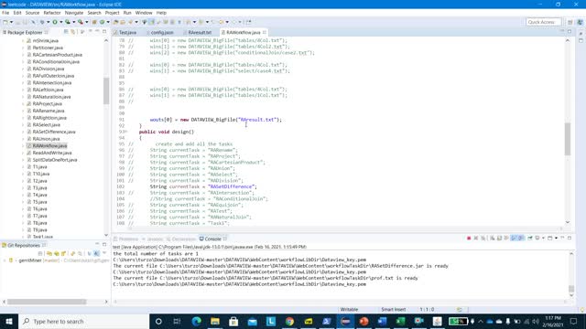Open the Debug dropdown arrow
Image resolution: width=586 pixels, height=329 pixels.
coord(49,22)
